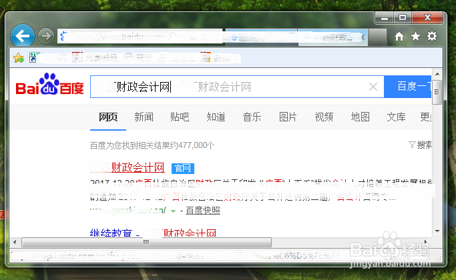Screen dimensions: 456x280
Task: Open the 凡客诚品 favorites bar shortcut
Action: pyautogui.click(x=95, y=57)
